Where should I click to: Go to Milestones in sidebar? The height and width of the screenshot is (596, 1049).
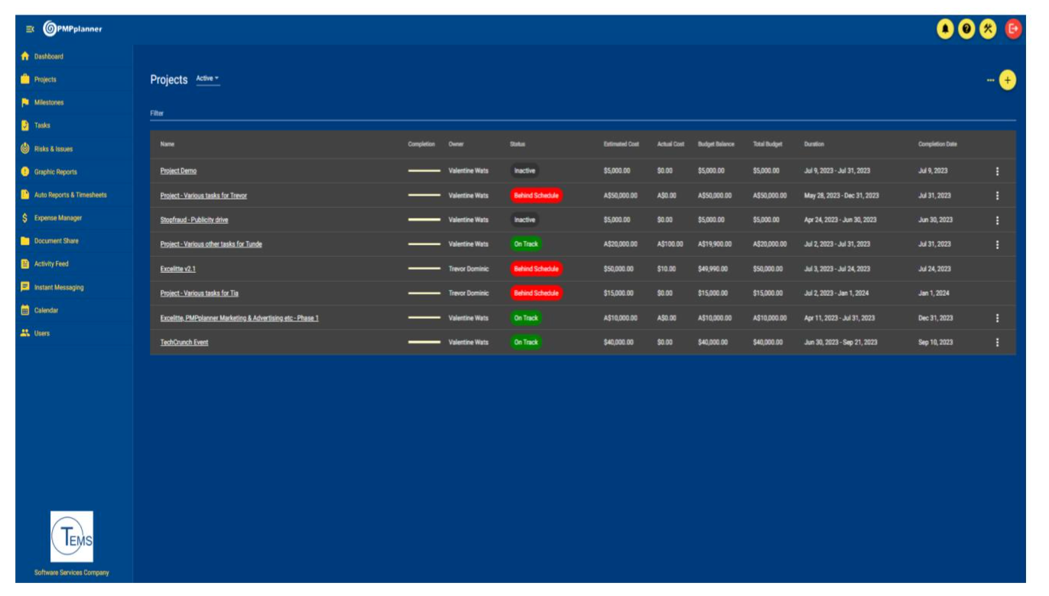click(48, 102)
